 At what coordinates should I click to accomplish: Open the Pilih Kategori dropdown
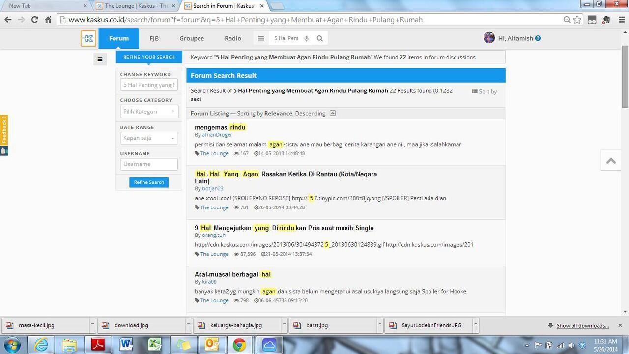148,112
